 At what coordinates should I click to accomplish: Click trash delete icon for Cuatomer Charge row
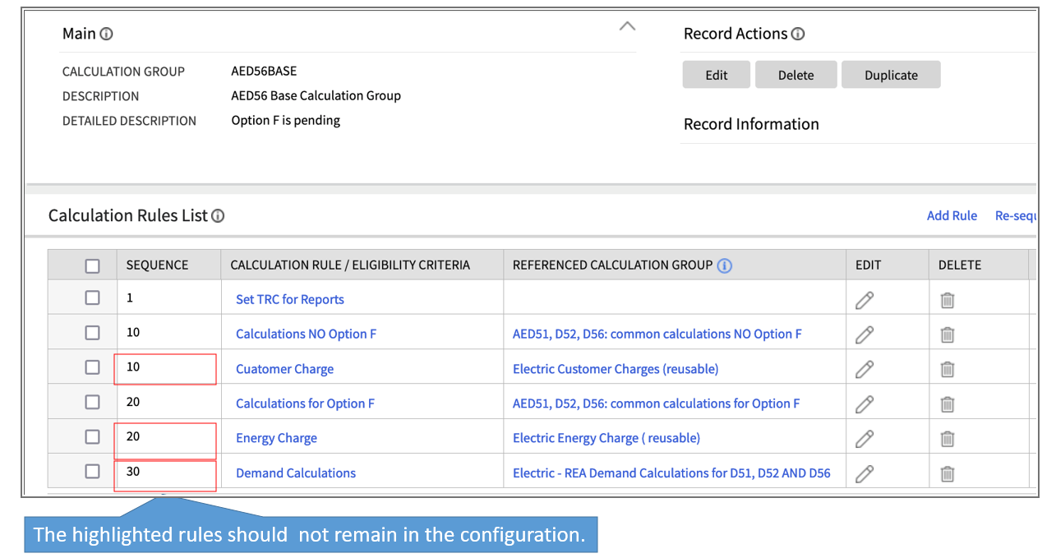tap(947, 370)
